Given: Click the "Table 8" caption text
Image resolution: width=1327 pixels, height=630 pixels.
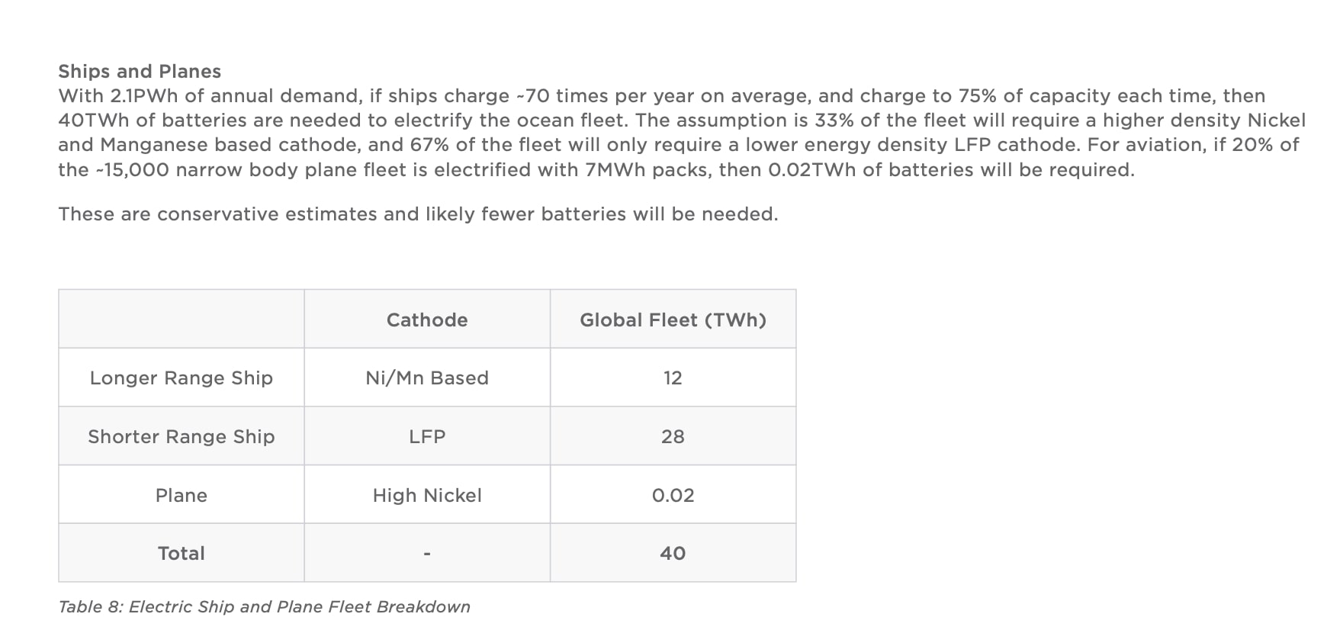Looking at the screenshot, I should click(x=264, y=607).
